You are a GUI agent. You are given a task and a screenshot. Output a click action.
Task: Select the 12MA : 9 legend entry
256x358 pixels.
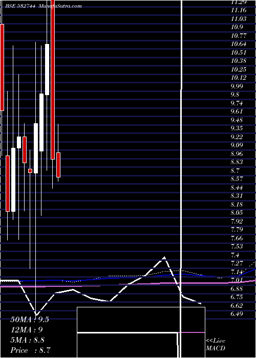pyautogui.click(x=27, y=330)
